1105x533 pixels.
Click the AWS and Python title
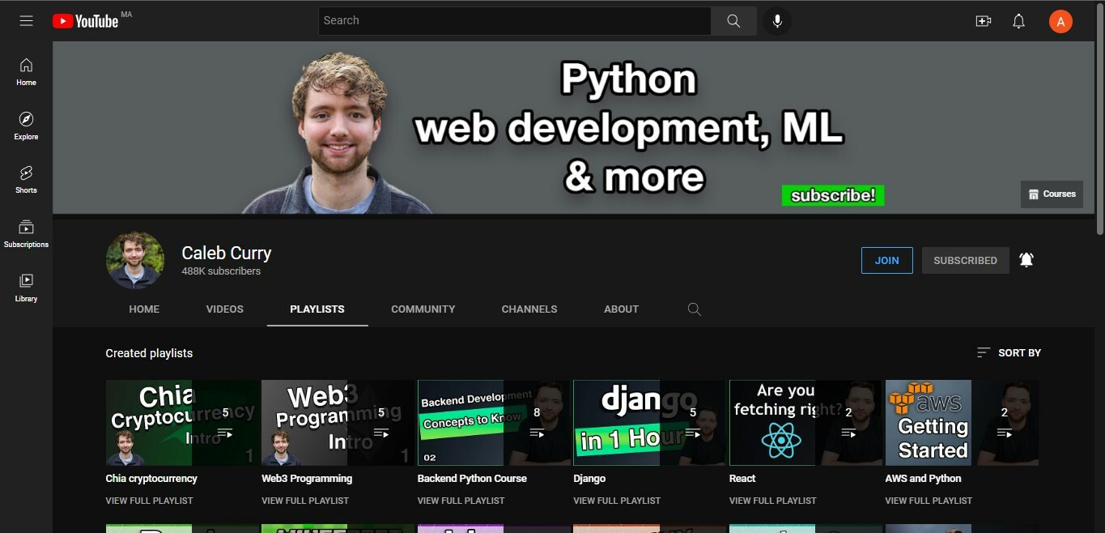click(x=923, y=479)
